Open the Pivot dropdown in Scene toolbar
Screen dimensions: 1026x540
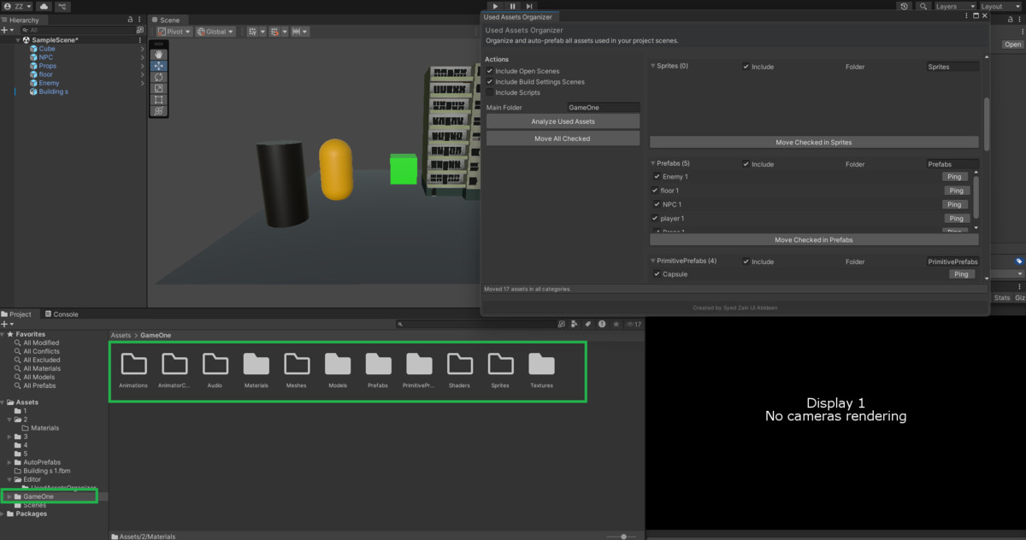174,32
